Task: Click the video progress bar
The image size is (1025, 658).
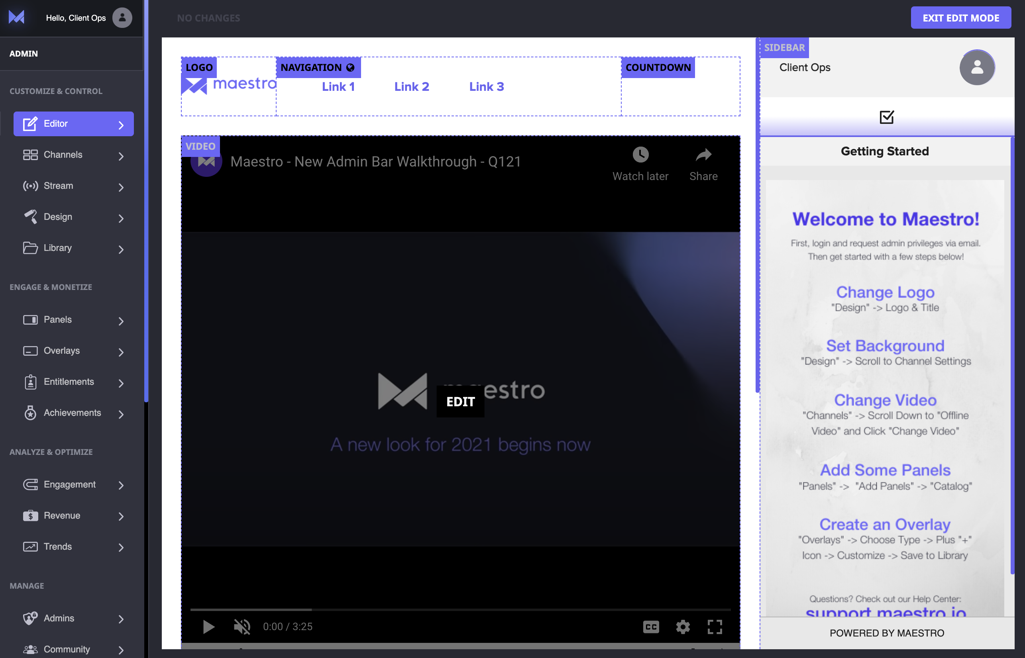Action: point(460,610)
